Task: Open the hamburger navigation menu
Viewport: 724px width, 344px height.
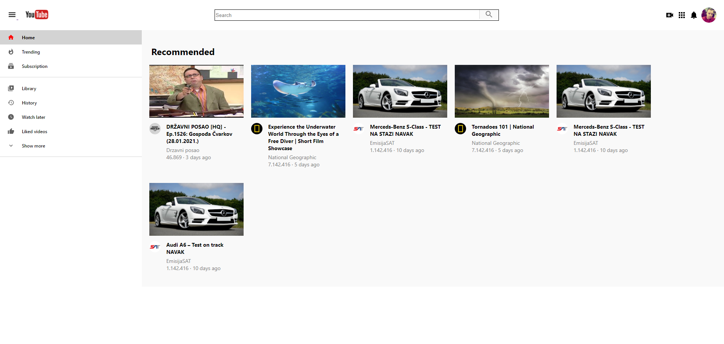Action: [x=12, y=15]
